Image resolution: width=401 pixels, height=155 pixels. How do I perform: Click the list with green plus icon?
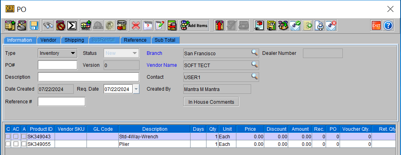307,25
